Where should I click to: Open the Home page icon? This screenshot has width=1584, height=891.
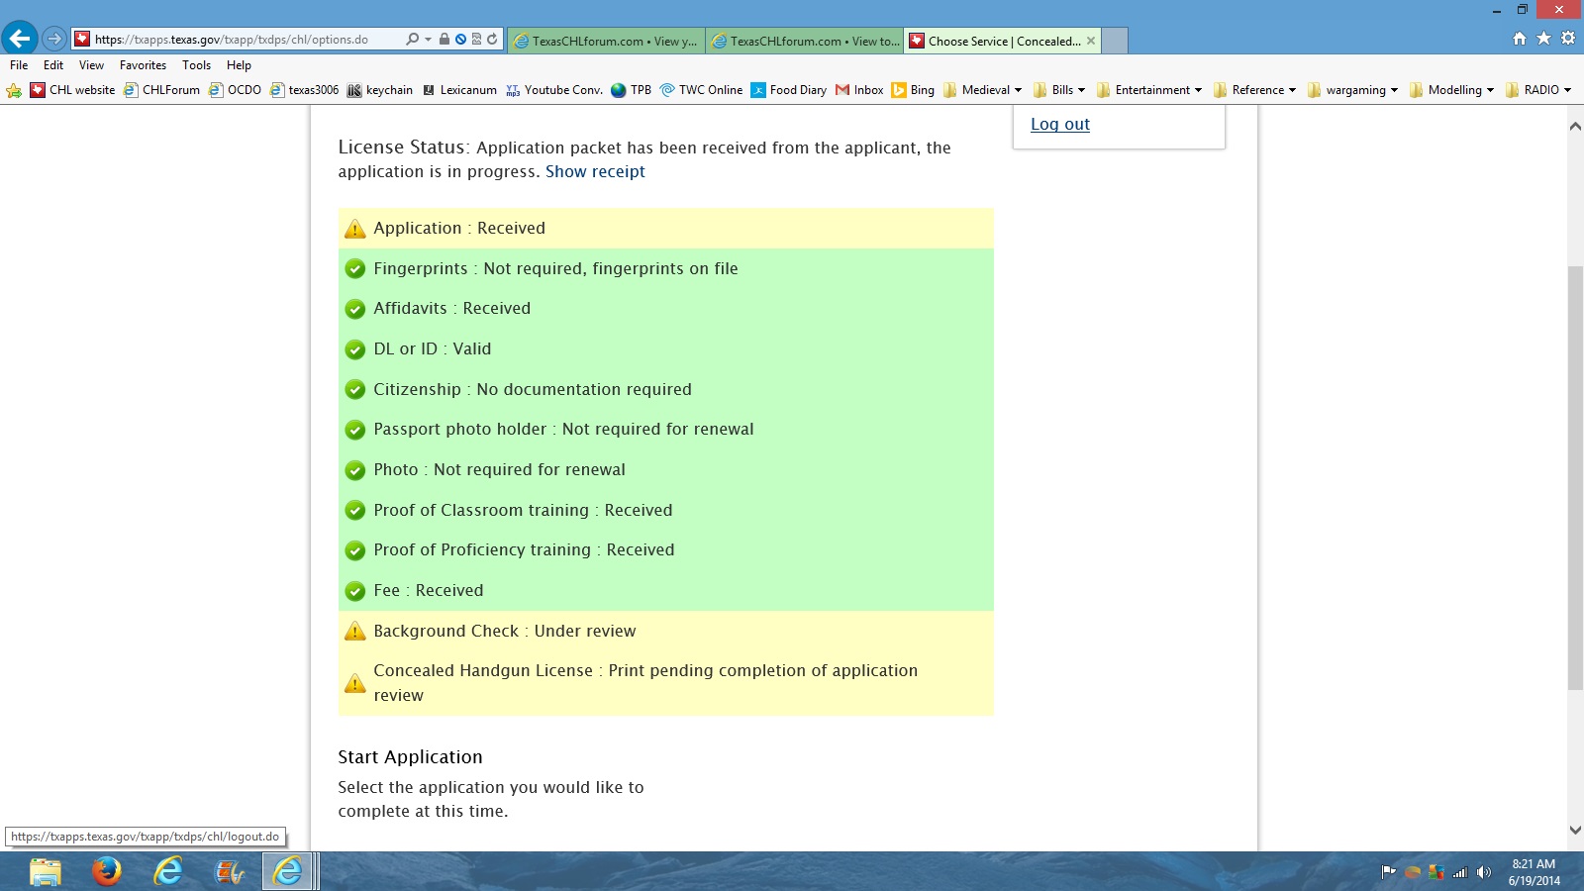coord(1520,39)
